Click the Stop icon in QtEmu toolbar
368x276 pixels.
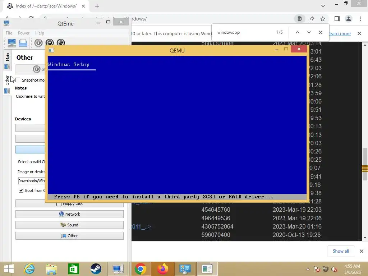50,42
